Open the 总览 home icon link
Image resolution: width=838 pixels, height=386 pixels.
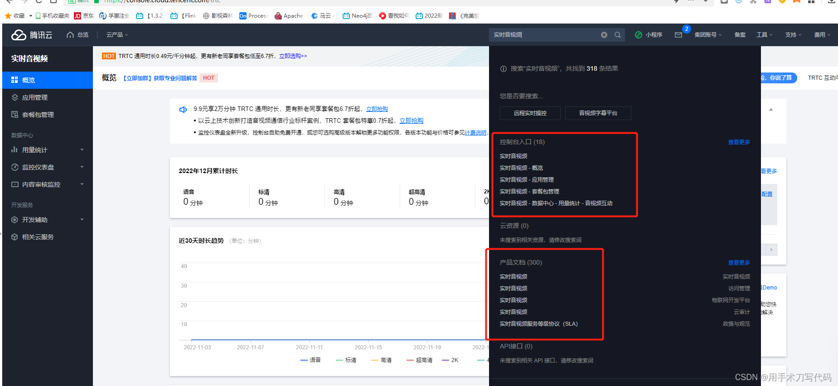tap(78, 35)
